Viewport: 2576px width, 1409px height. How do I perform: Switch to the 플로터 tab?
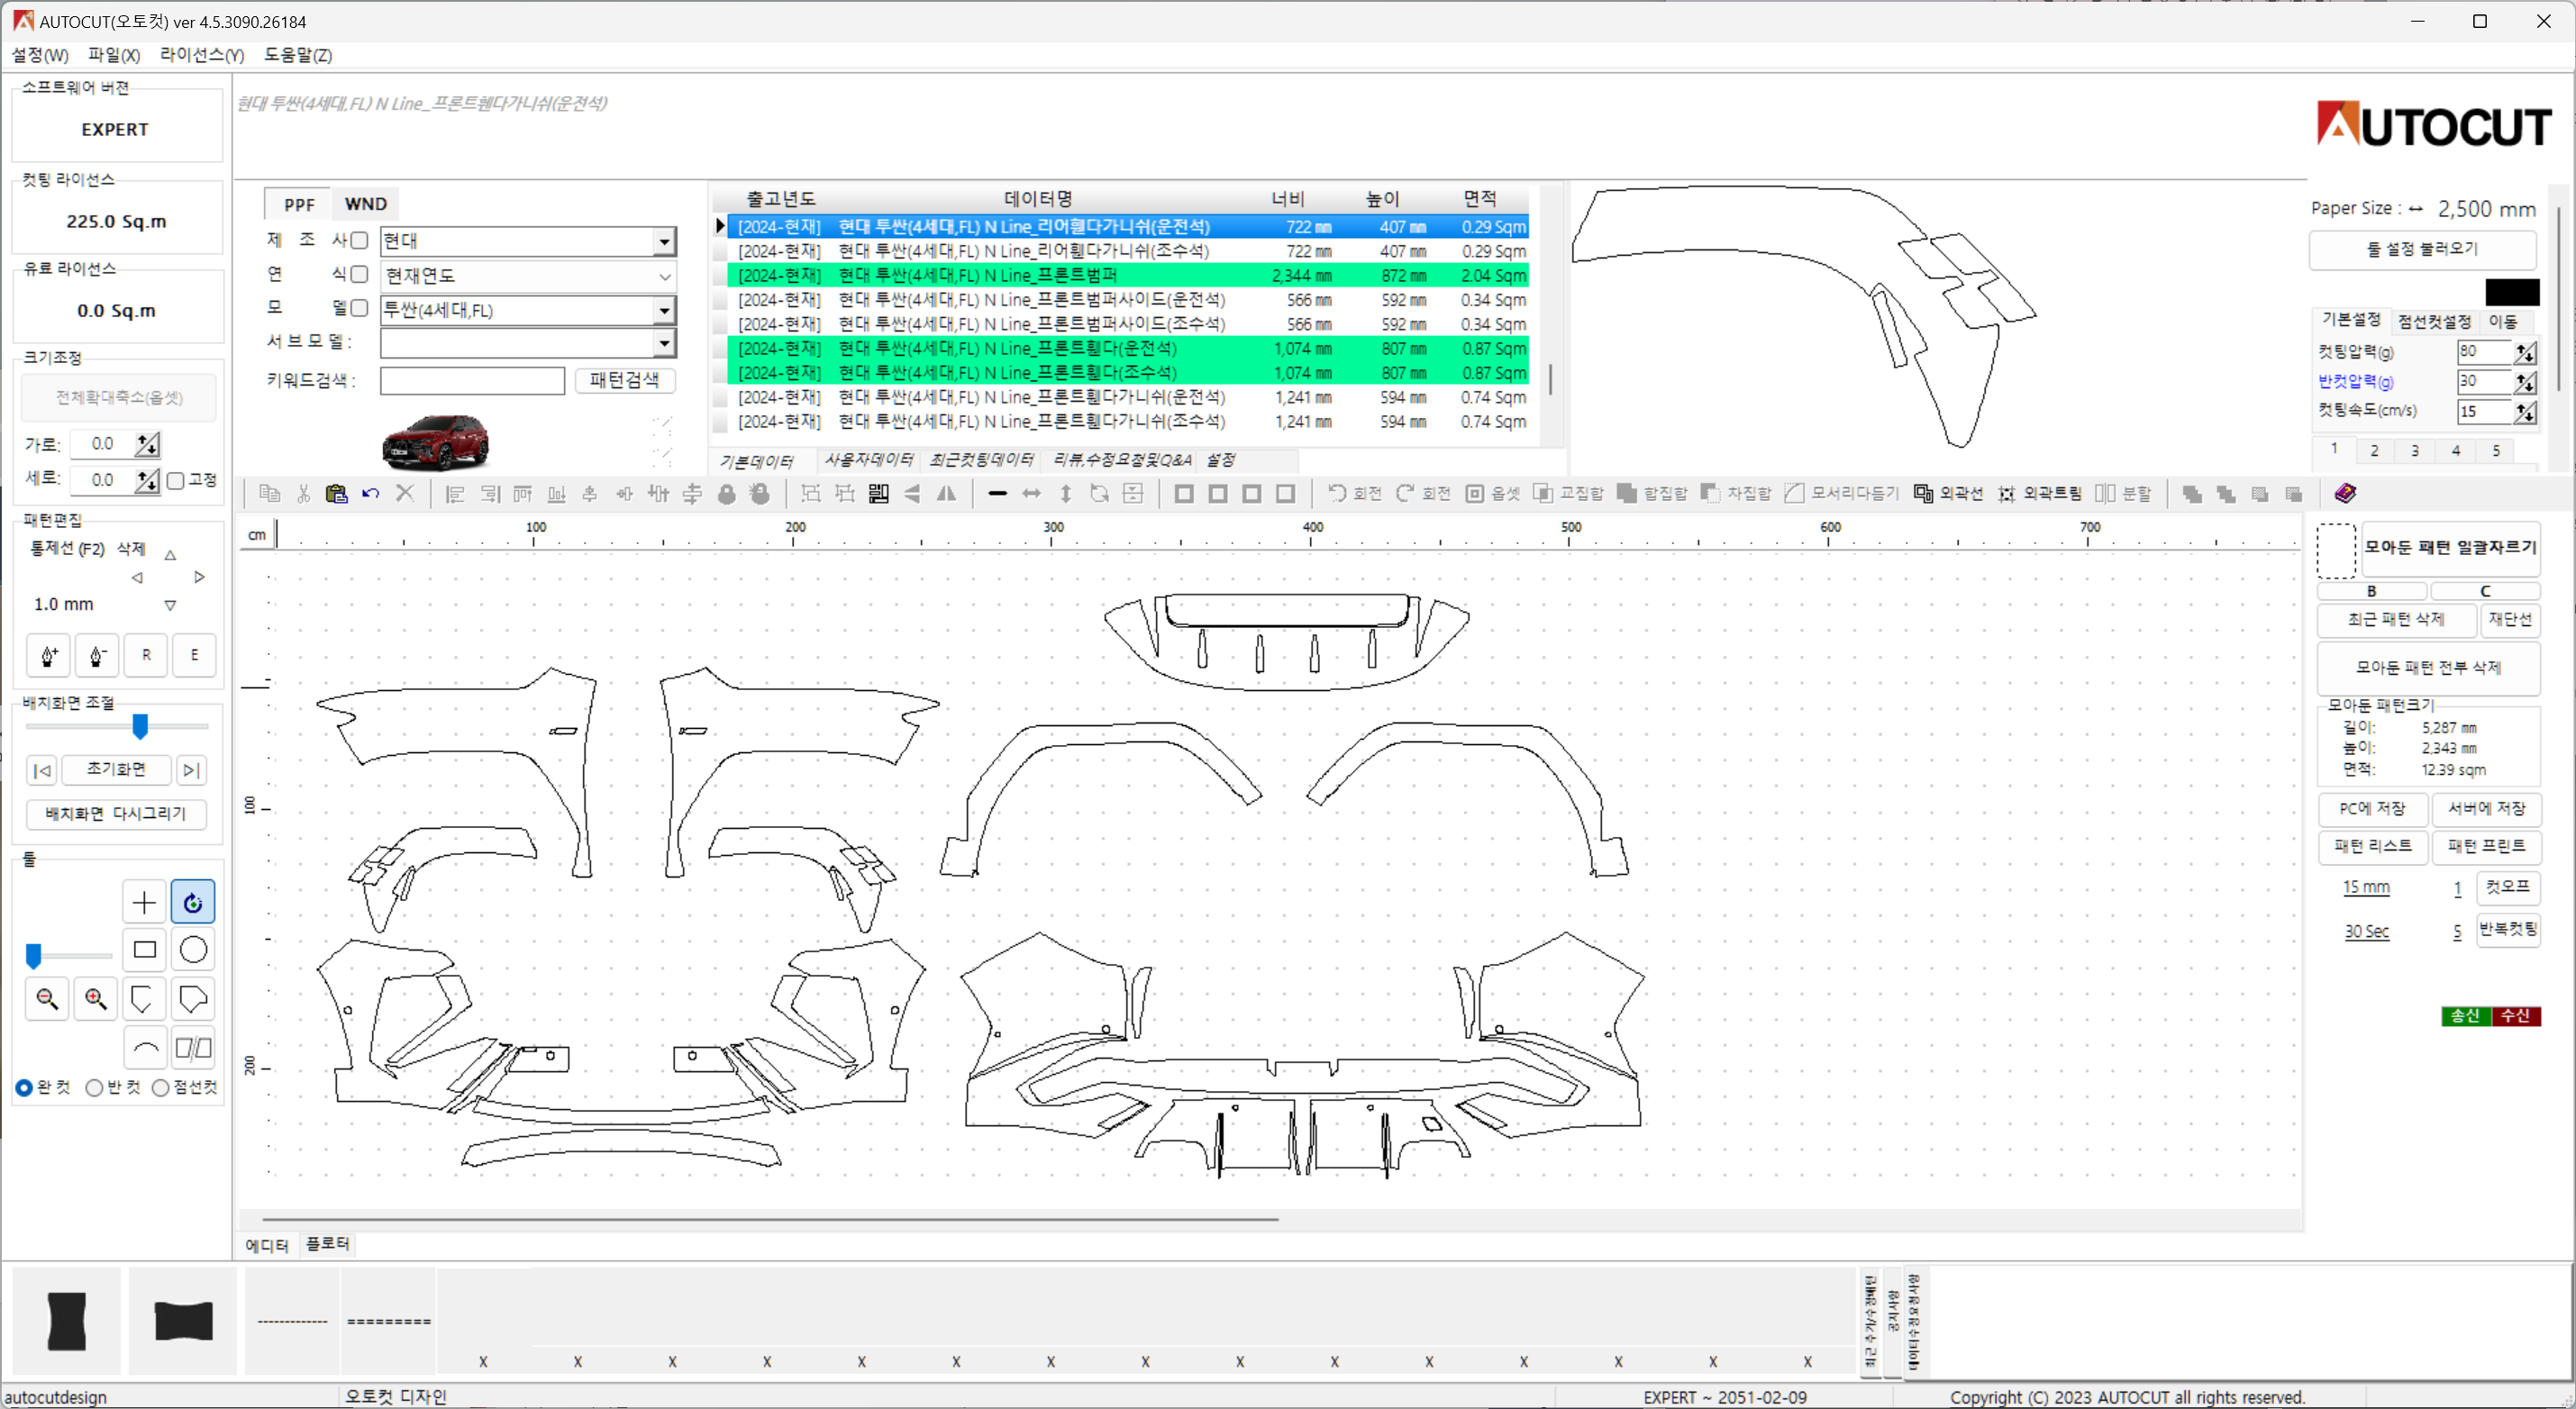click(x=327, y=1244)
